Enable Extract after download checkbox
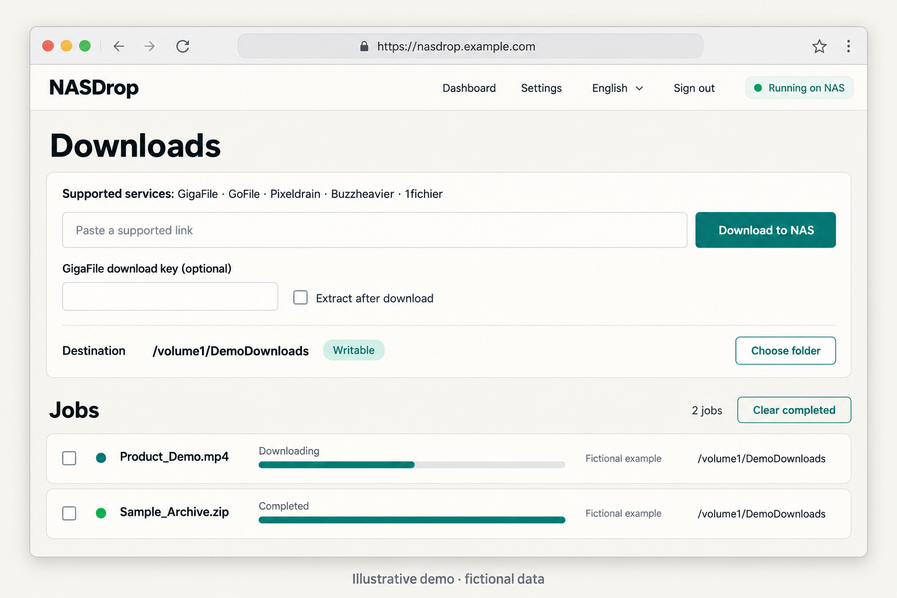Viewport: 897px width, 598px height. (301, 298)
